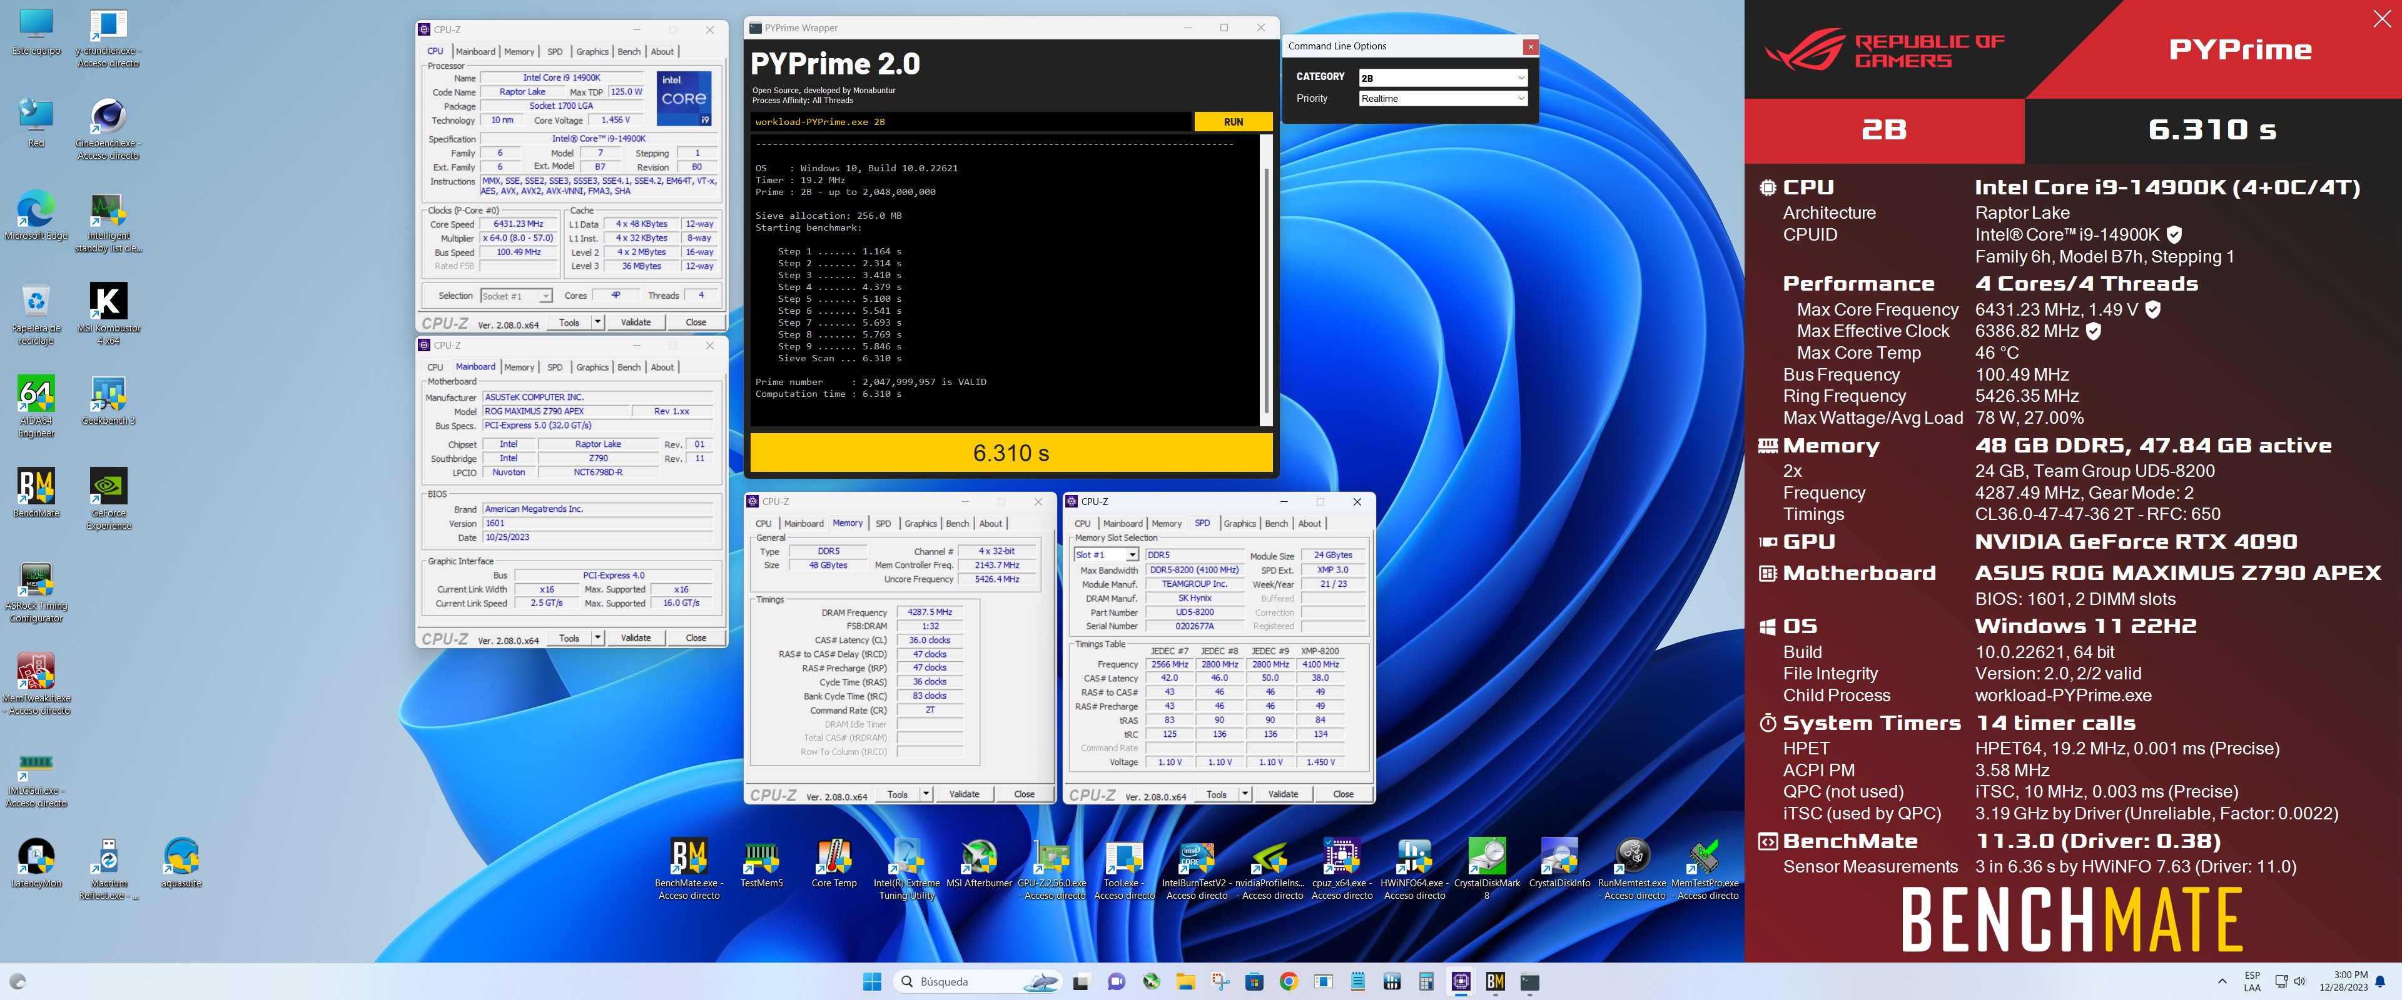This screenshot has width=2402, height=1000.
Task: Open the notification bell in system tray
Action: click(x=2379, y=981)
